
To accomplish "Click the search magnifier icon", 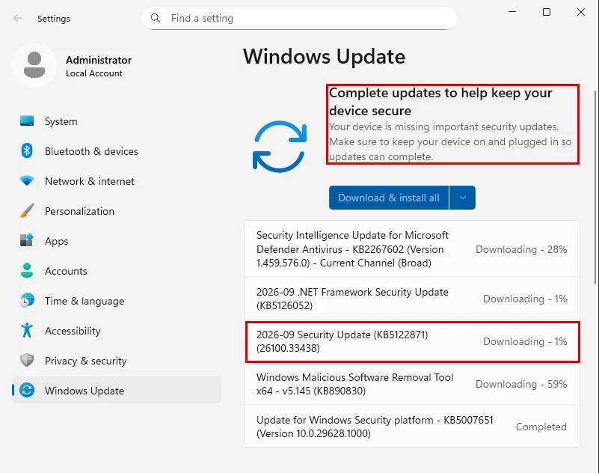I will click(156, 18).
